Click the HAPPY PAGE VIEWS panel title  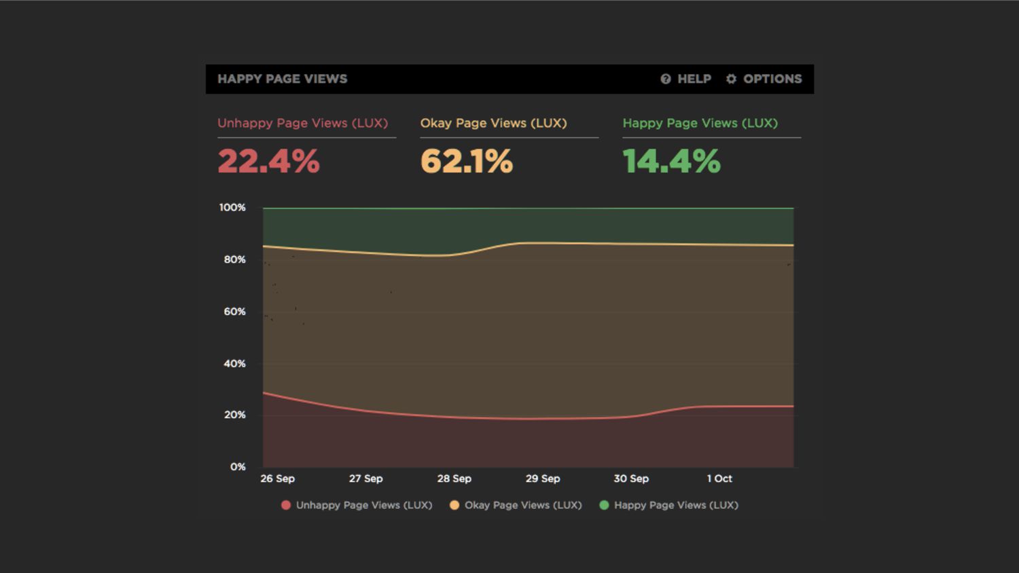[282, 79]
